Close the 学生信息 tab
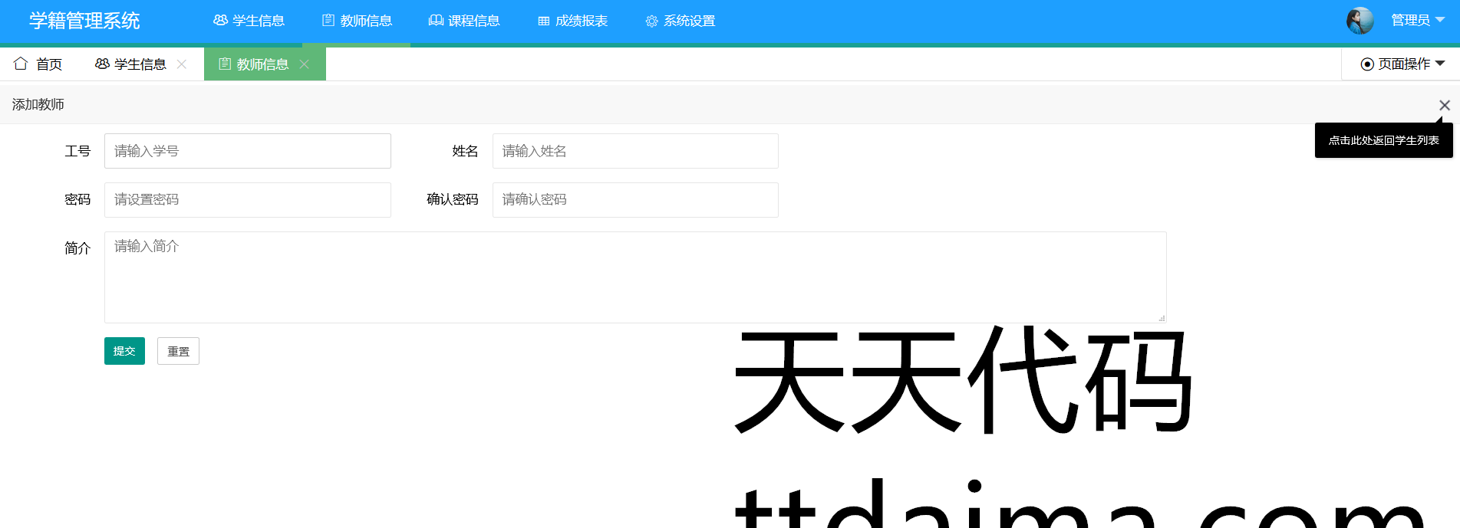 (182, 64)
